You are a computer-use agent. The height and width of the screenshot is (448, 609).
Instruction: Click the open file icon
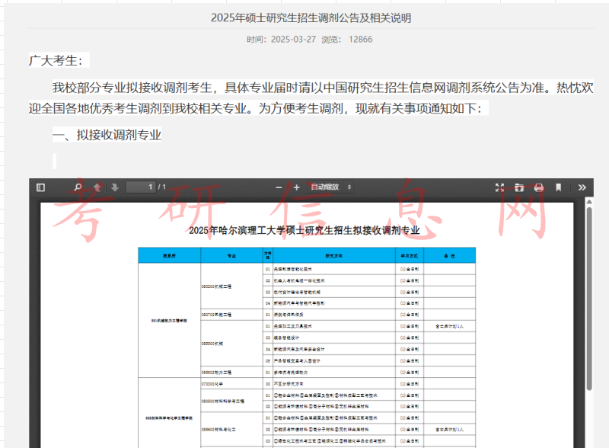(519, 187)
